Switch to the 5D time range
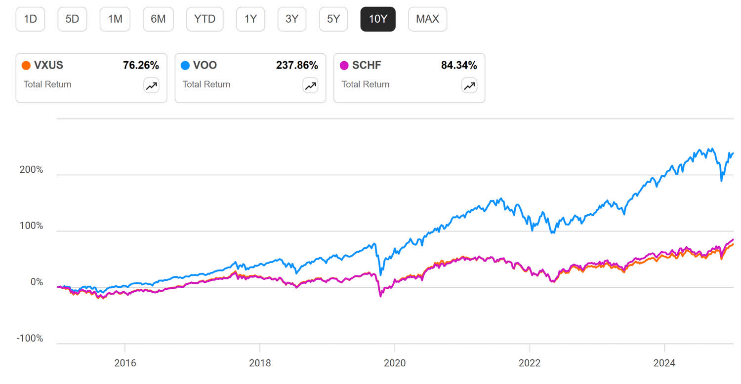 pos(72,19)
